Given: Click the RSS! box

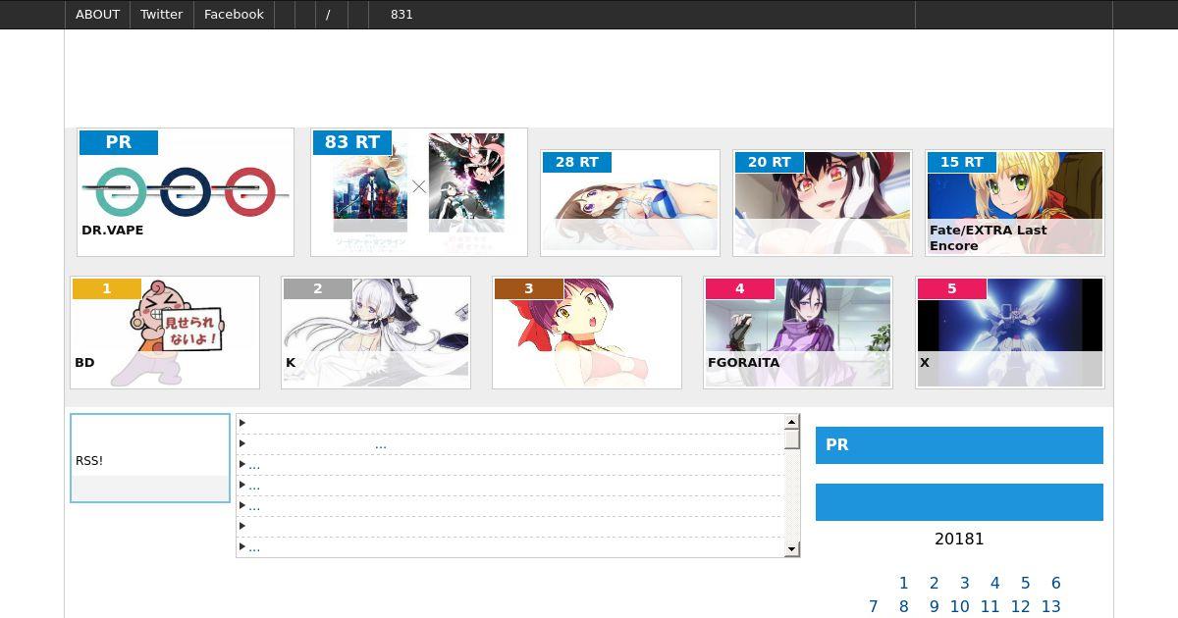Looking at the screenshot, I should pos(150,458).
